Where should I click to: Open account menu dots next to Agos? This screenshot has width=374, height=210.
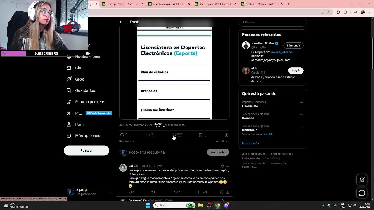pyautogui.click(x=110, y=192)
